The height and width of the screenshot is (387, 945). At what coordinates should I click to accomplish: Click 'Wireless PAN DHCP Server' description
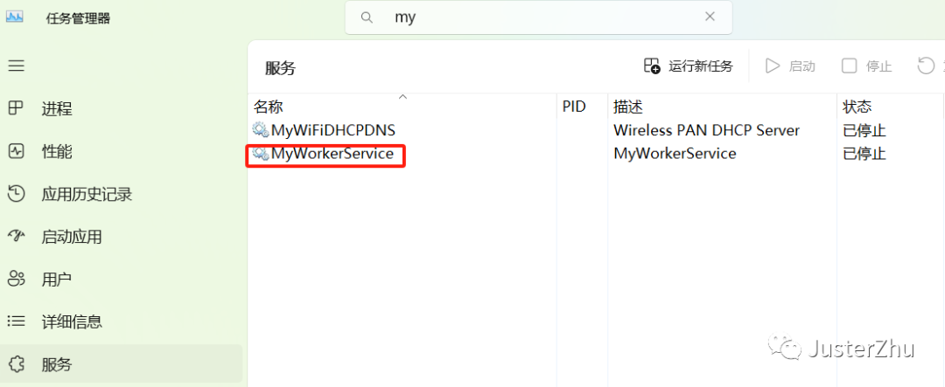pos(706,130)
